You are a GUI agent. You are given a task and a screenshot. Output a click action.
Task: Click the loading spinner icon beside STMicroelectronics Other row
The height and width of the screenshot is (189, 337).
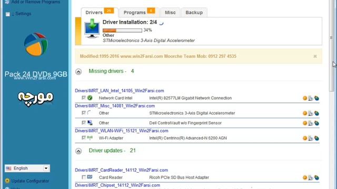click(90, 112)
